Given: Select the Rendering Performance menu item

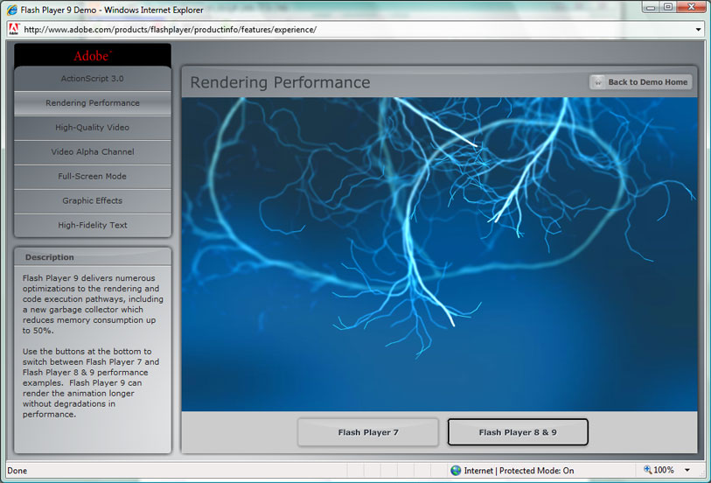Looking at the screenshot, I should [93, 103].
